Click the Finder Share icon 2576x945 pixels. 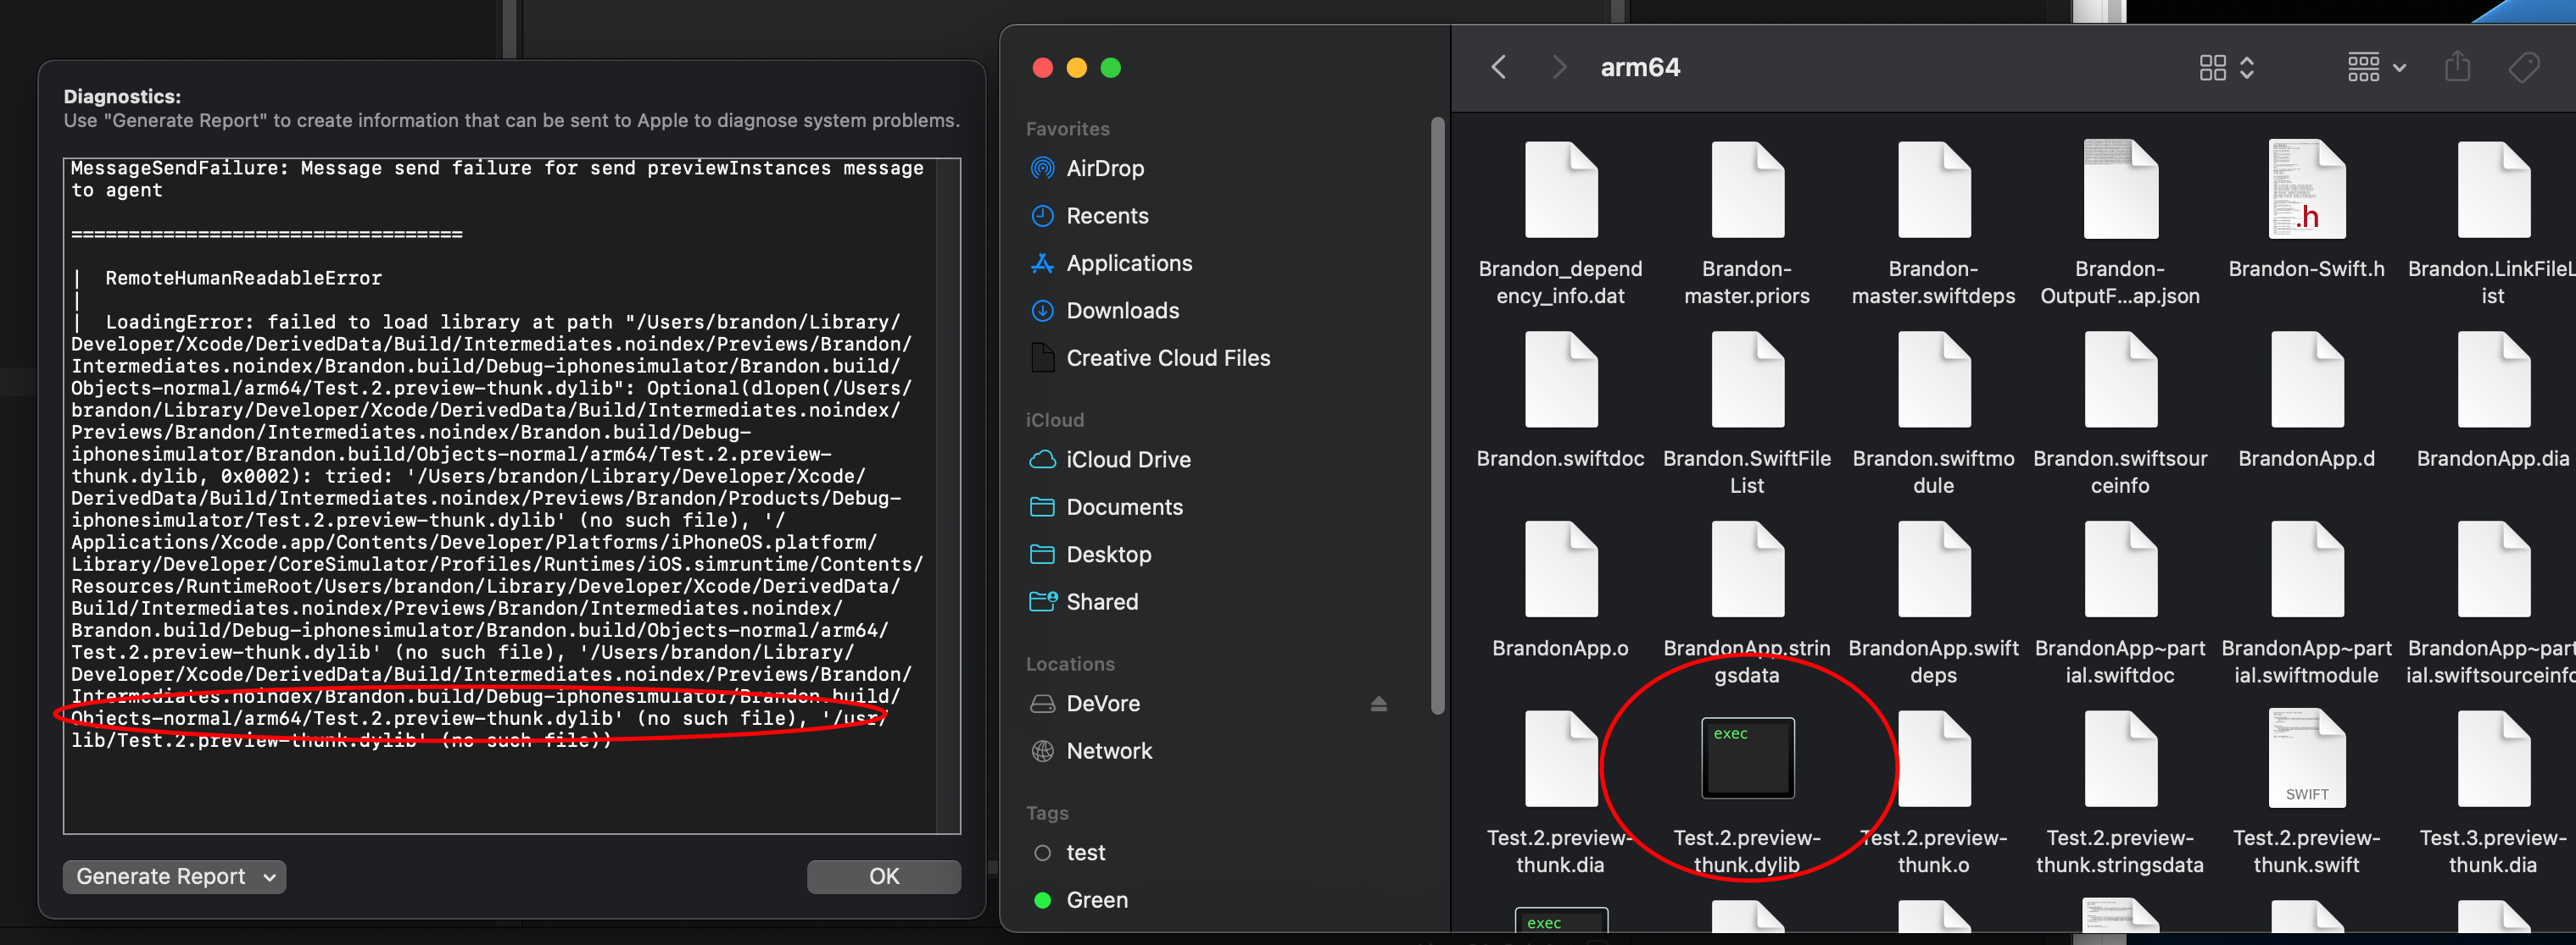(2458, 67)
